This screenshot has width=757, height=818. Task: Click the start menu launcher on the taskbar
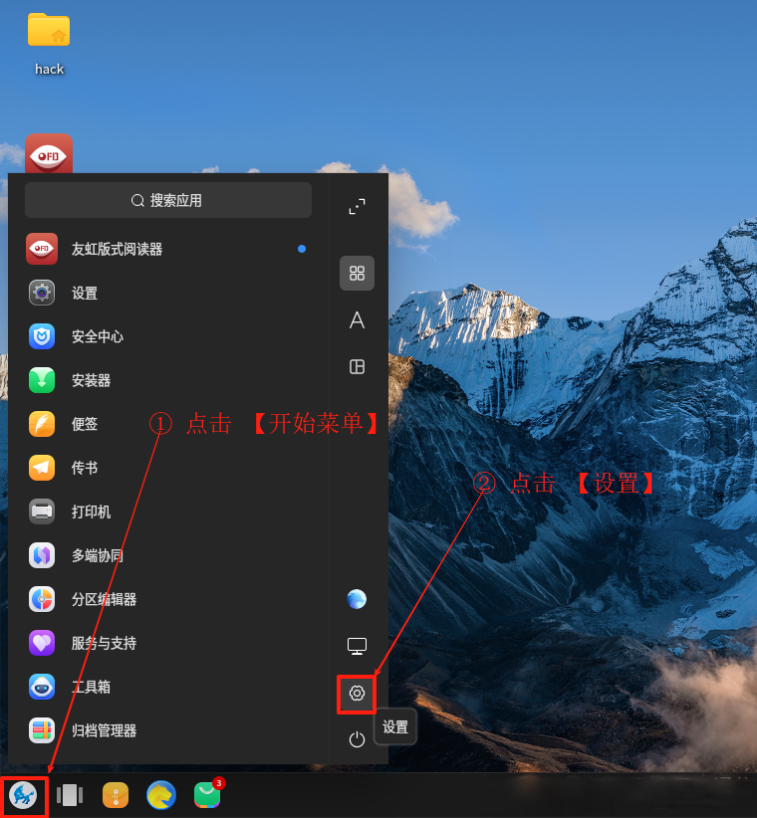24,795
